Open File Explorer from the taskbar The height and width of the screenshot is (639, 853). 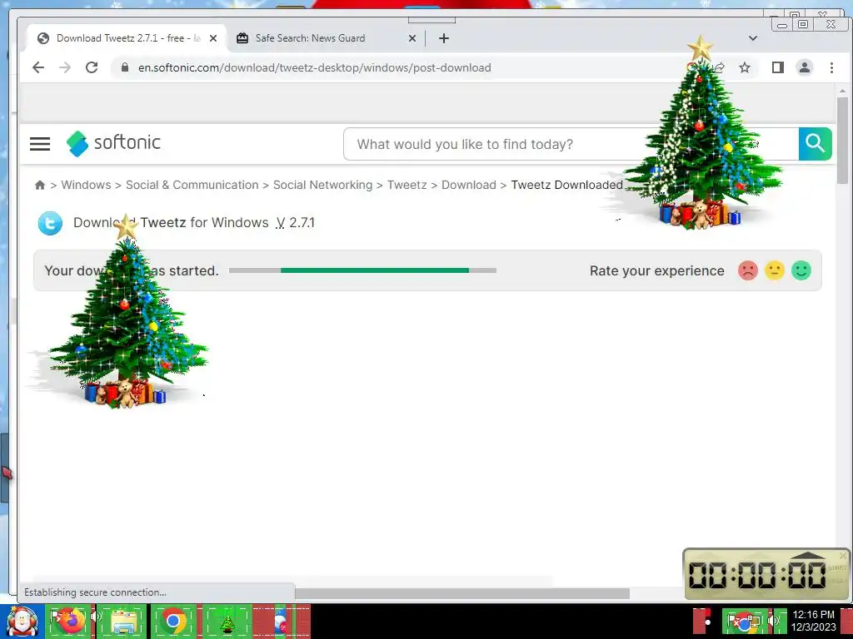(123, 622)
